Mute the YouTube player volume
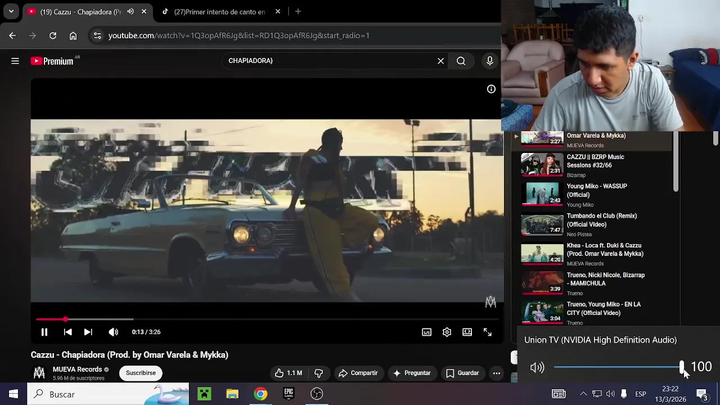Viewport: 720px width, 405px height. [113, 332]
